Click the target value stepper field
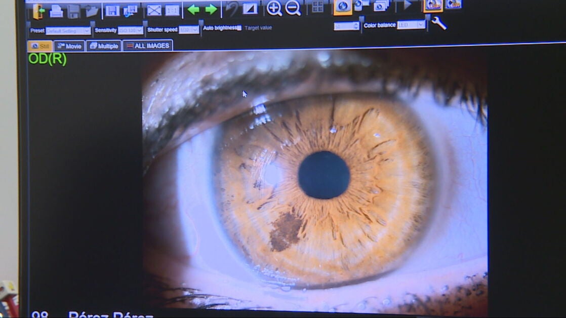Screen dimensions: 566x318 click(x=346, y=26)
